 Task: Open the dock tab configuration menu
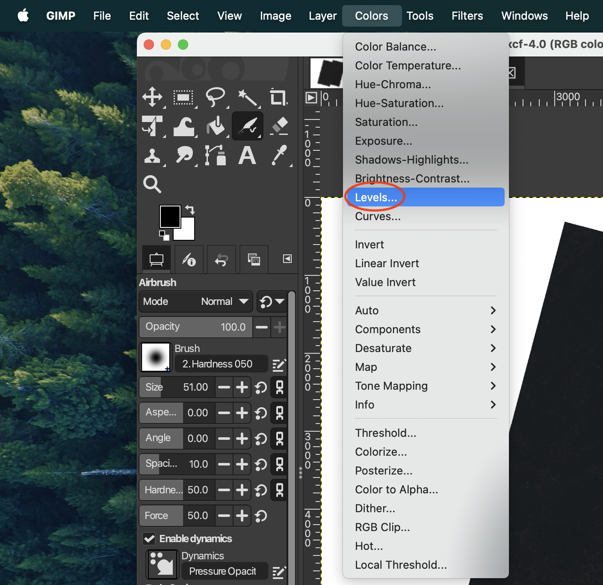(x=287, y=259)
